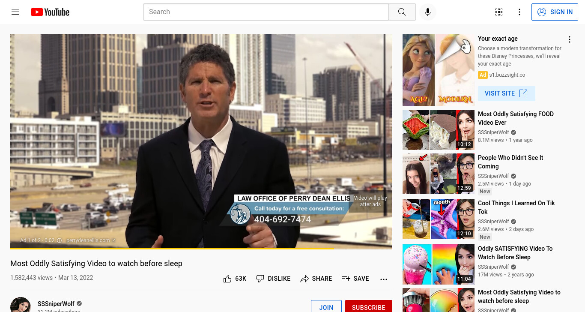Share this video

pyautogui.click(x=316, y=279)
